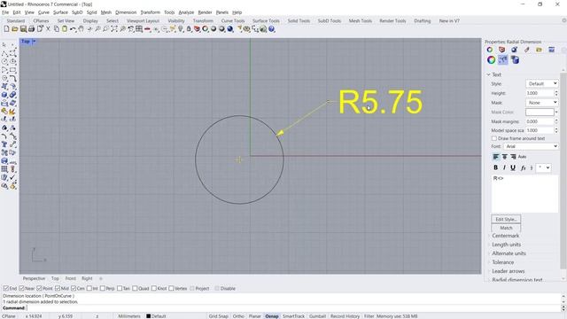Toggle Grid Snap in status bar
The image size is (567, 319).
(x=219, y=316)
